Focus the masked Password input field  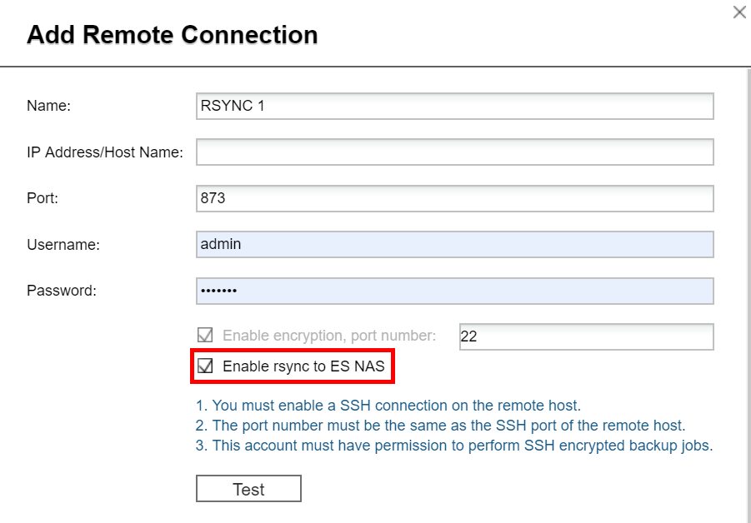454,291
